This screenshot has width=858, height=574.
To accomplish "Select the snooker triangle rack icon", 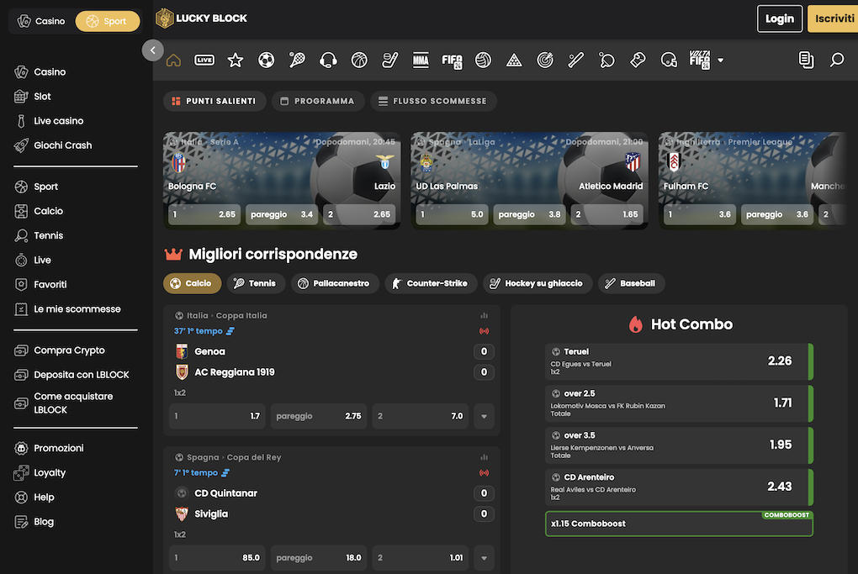I will coord(514,61).
